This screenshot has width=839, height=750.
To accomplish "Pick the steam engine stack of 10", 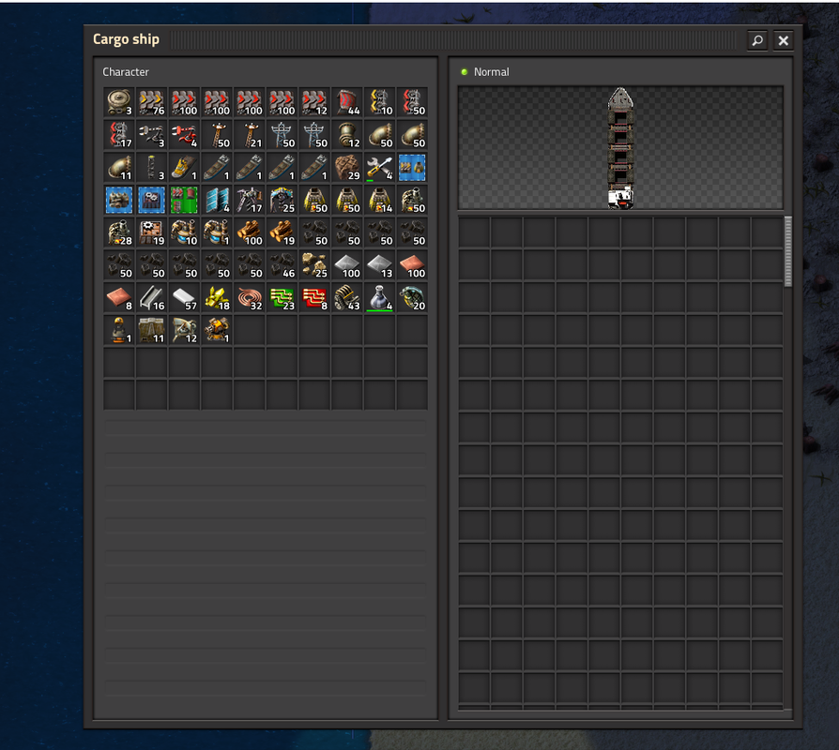I will (184, 232).
